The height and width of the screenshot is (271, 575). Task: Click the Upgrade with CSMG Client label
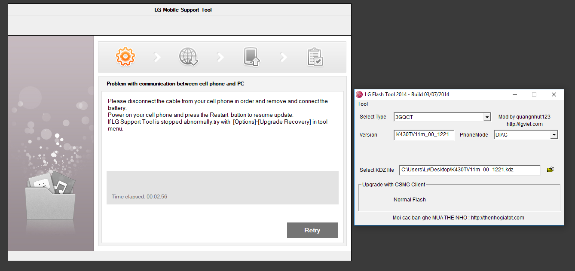(394, 185)
